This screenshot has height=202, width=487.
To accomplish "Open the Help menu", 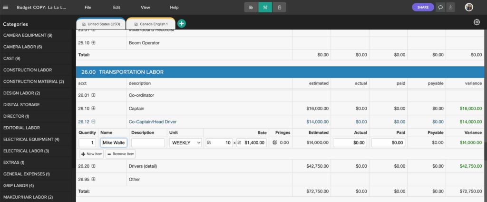I will click(x=174, y=7).
